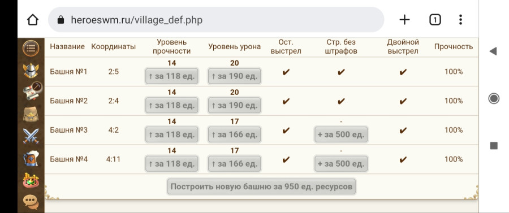This screenshot has width=509, height=213.
Task: Upgrade Башня №1 durability for 118 ед.
Action: (x=172, y=76)
